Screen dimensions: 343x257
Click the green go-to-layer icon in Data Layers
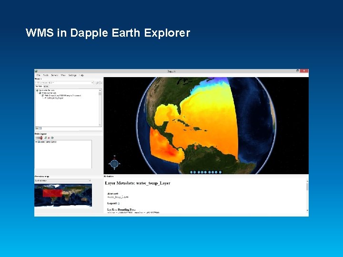[x=46, y=138]
